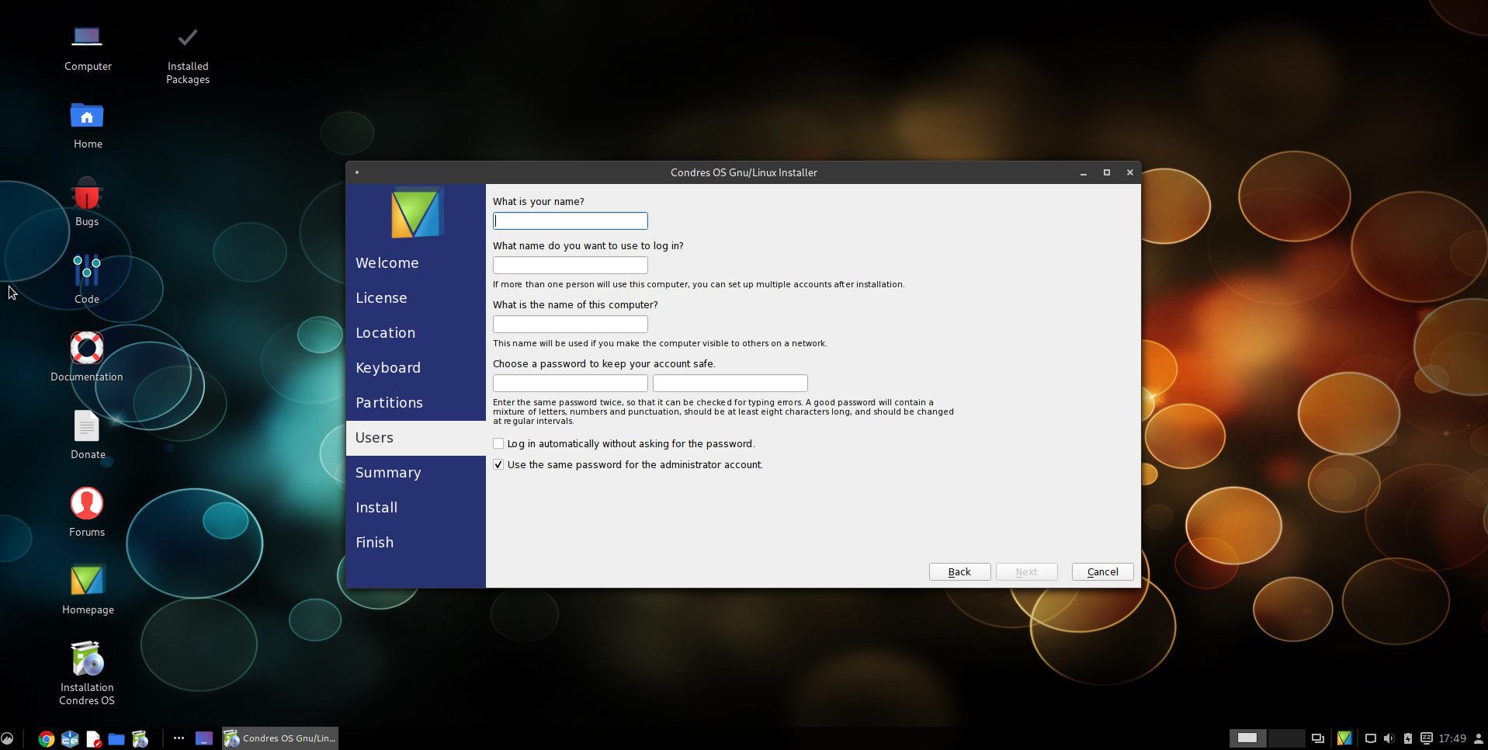Click the password confirmation field
The height and width of the screenshot is (750, 1488).
pyautogui.click(x=730, y=384)
